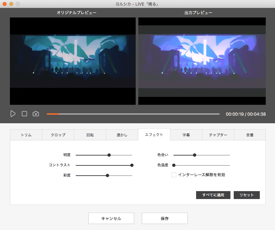The image size is (275, 230).
Task: Open the クロップ tab
Action: pyautogui.click(x=58, y=135)
